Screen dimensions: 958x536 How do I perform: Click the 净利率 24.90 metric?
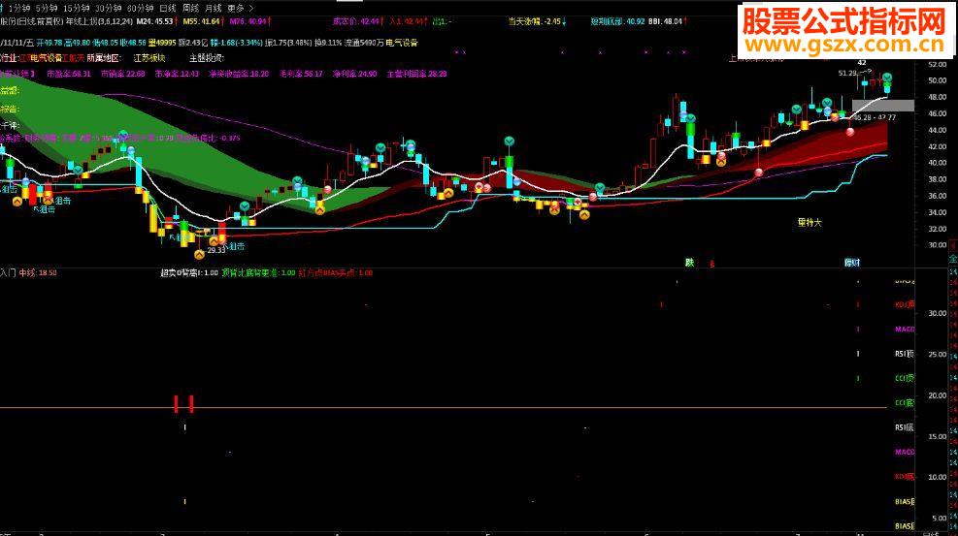(x=355, y=74)
